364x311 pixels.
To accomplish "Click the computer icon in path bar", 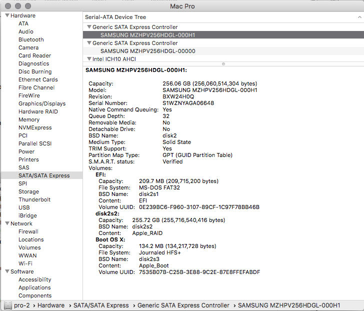I will [x=8, y=305].
